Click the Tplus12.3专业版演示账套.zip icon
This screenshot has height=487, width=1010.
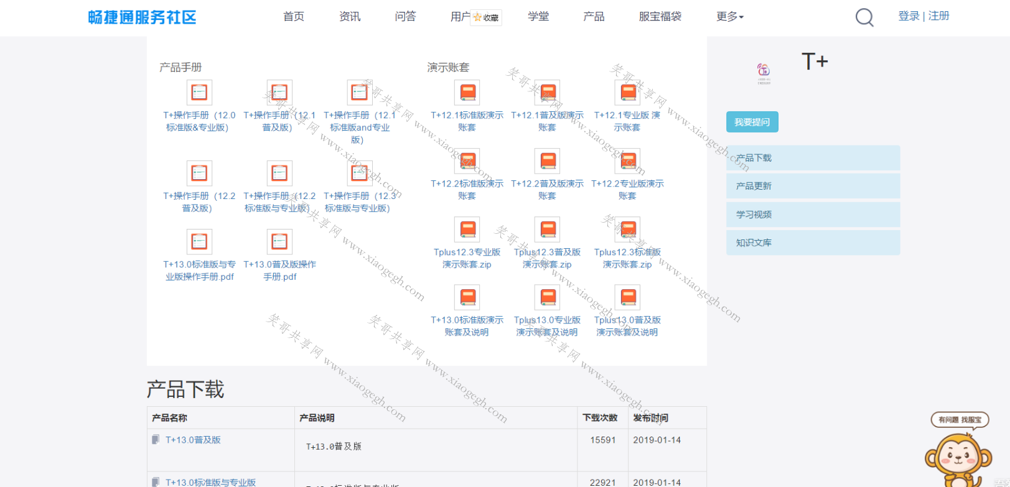pos(467,230)
